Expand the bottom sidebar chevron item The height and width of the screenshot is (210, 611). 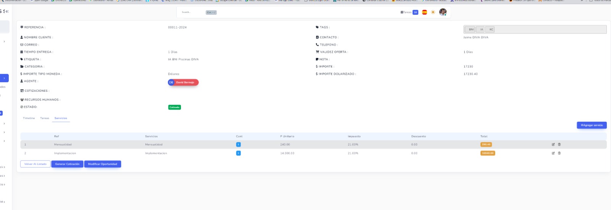pyautogui.click(x=4, y=202)
